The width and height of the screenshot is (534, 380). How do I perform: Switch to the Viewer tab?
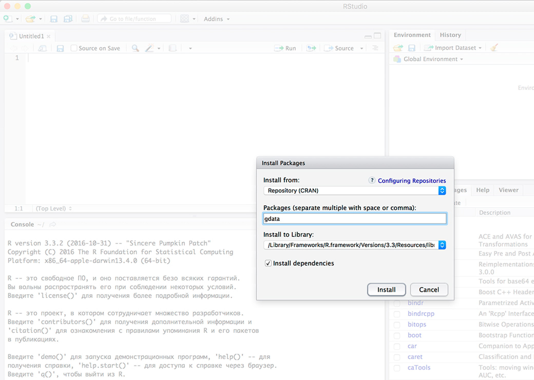(x=508, y=190)
